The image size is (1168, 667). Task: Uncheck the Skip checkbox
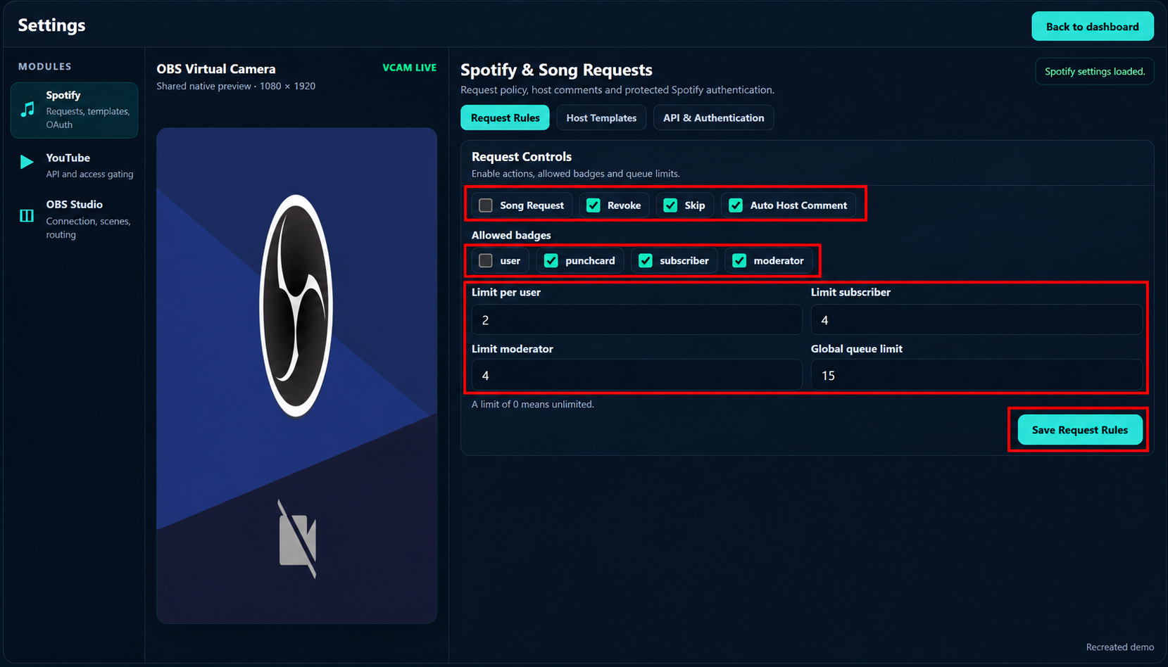(x=670, y=205)
